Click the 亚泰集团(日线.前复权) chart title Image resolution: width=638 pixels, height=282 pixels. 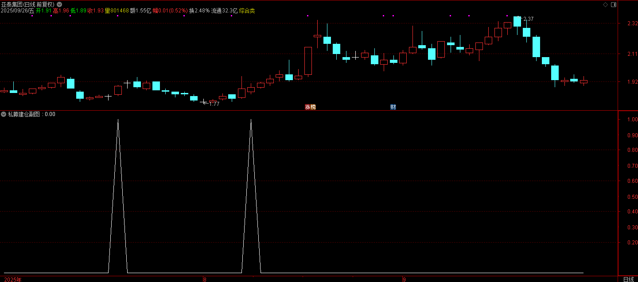point(28,4)
